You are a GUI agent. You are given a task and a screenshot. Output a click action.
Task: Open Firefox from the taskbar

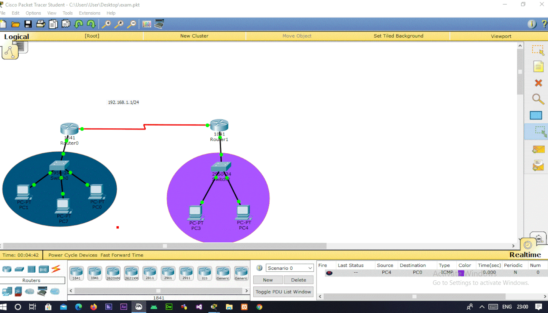93,307
